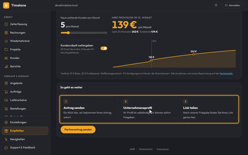The height and width of the screenshot is (155, 248).
Task: Click the Timelane logo
Action: [x=14, y=5]
